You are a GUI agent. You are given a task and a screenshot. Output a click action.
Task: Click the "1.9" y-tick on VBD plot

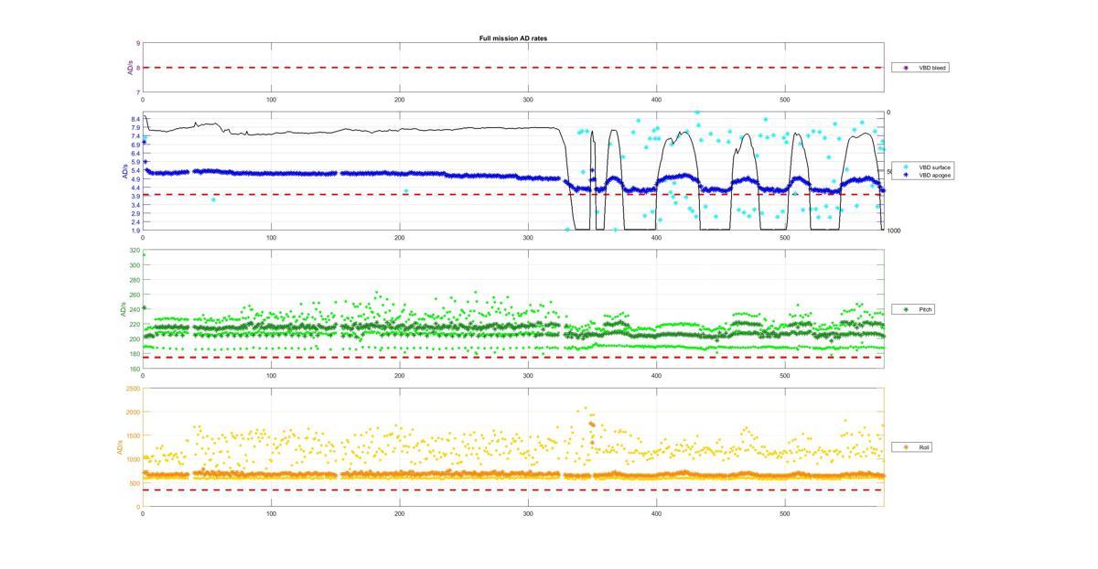coord(135,231)
